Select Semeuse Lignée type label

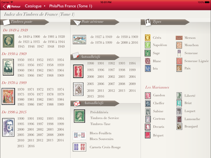tap(197, 61)
